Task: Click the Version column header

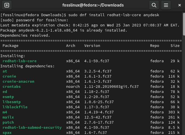Action: coord(92,46)
